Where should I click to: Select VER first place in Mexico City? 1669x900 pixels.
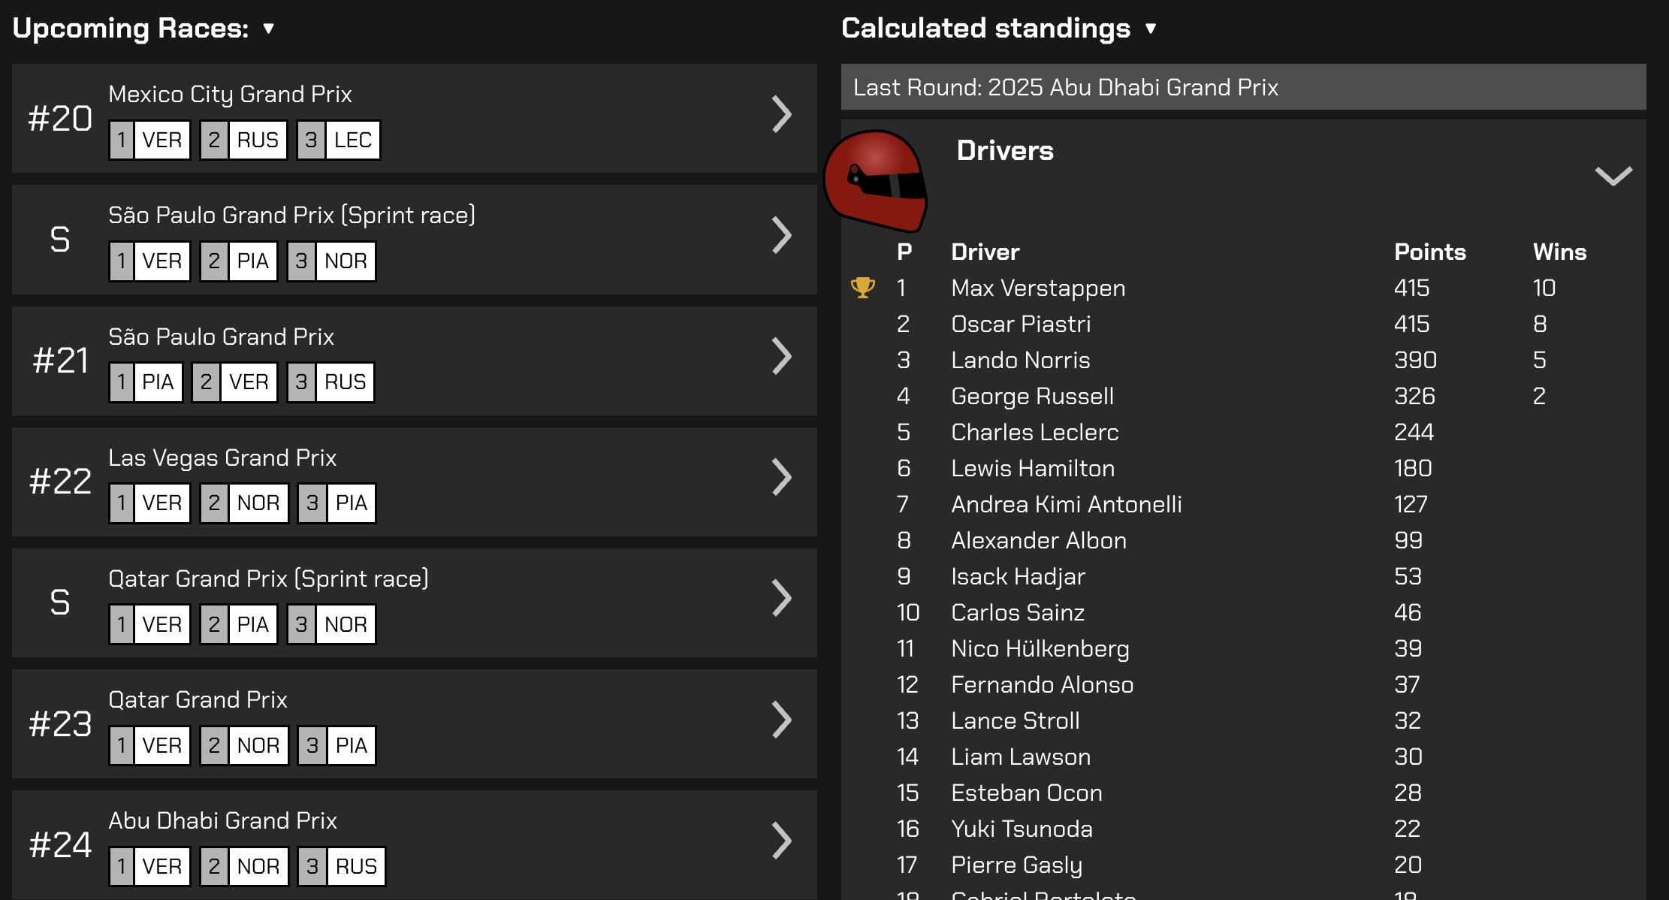point(161,140)
